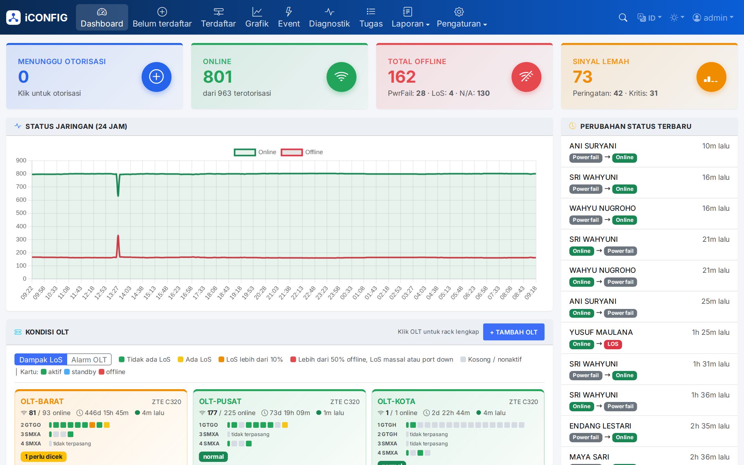Click the pulse icon beside Status Jaringan

point(18,126)
